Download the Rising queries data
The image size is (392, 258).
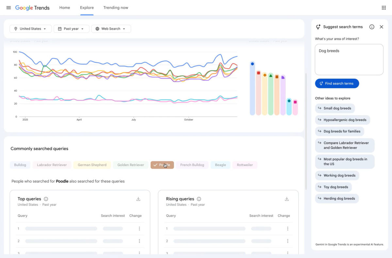point(286,199)
